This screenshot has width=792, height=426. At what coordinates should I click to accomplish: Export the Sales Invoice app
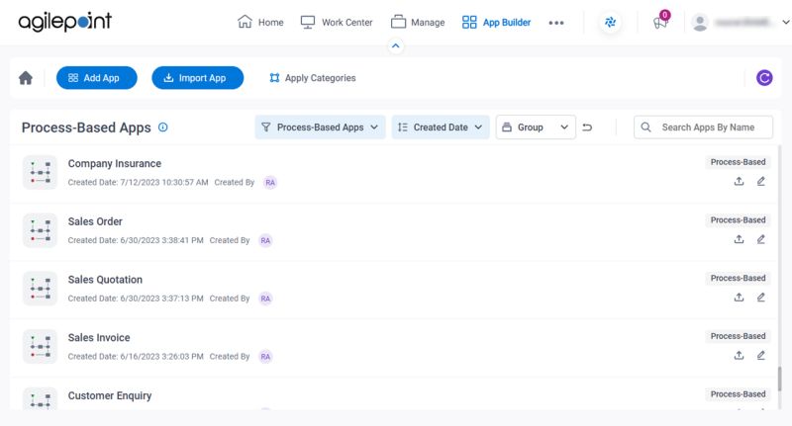pos(739,356)
